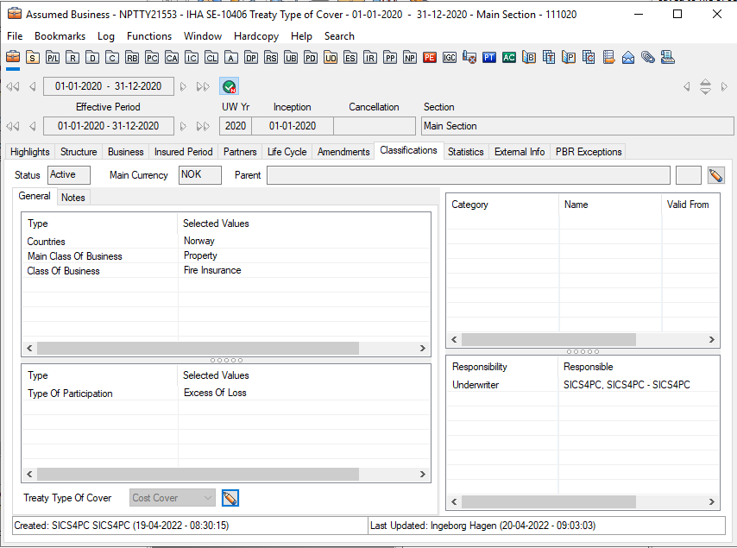Open the P/L folder icon in toolbar

(53, 58)
